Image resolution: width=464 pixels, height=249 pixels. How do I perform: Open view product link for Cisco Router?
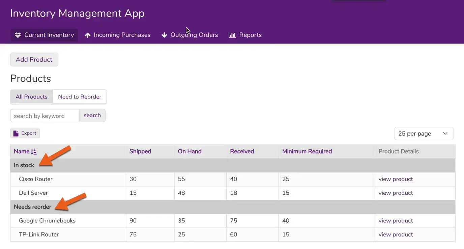tap(396, 179)
